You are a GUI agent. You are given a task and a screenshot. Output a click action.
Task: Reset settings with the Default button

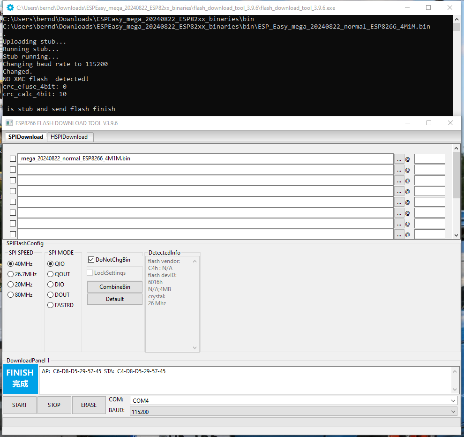pos(115,299)
